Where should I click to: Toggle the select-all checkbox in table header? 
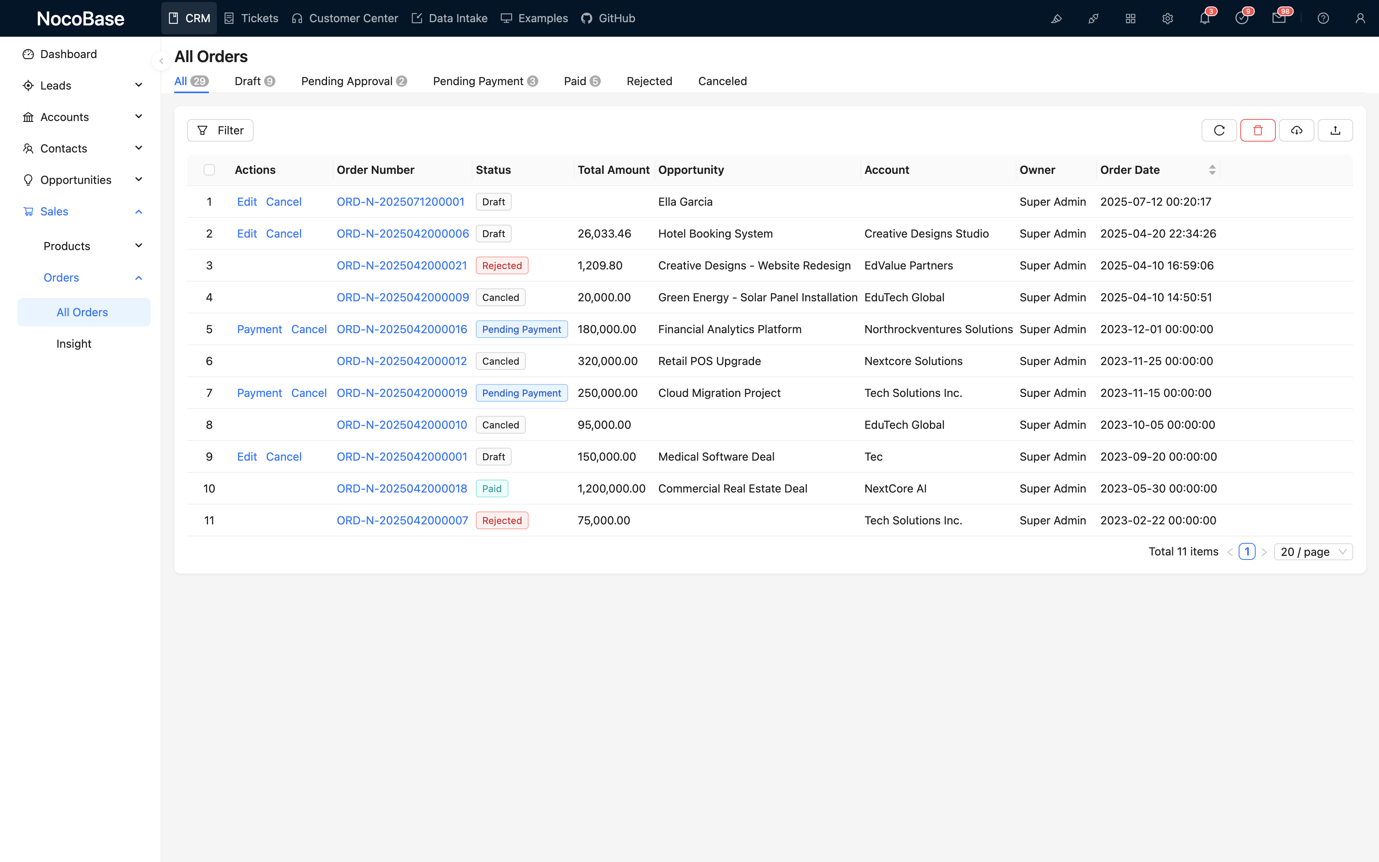click(x=209, y=170)
